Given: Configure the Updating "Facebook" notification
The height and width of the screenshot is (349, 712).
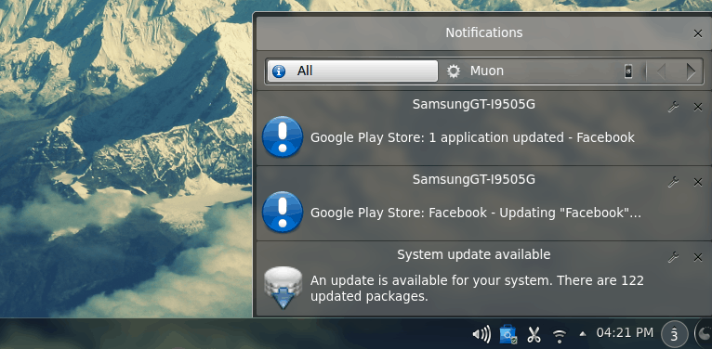Looking at the screenshot, I should [673, 182].
